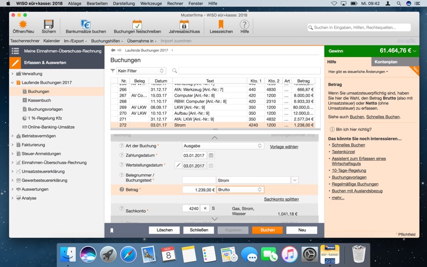Image resolution: width=427 pixels, height=267 pixels.
Task: Click the hamburger menu icon in sidebar header
Action: pos(15,51)
